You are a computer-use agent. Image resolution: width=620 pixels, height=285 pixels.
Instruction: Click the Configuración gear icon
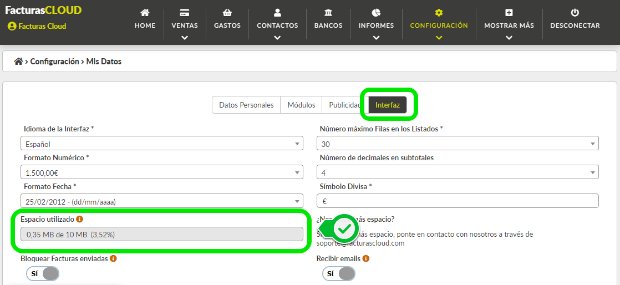point(439,13)
